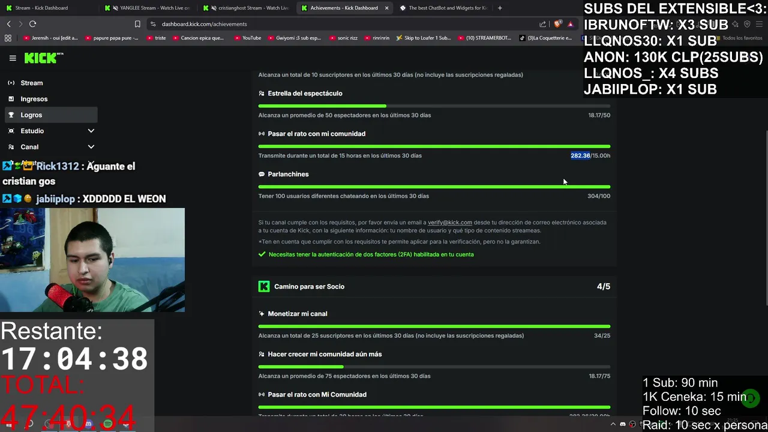768x432 pixels.
Task: Click chat bubble icon beside Parlanchines
Action: click(262, 174)
